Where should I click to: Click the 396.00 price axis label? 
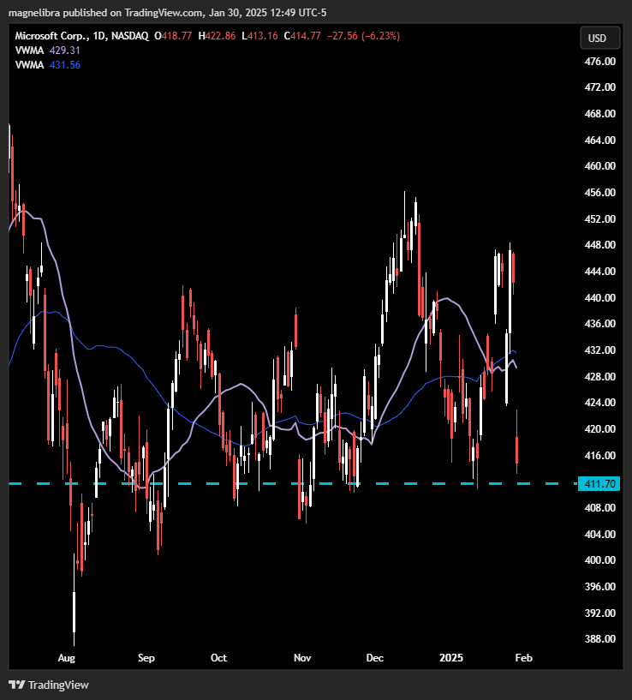[x=599, y=586]
